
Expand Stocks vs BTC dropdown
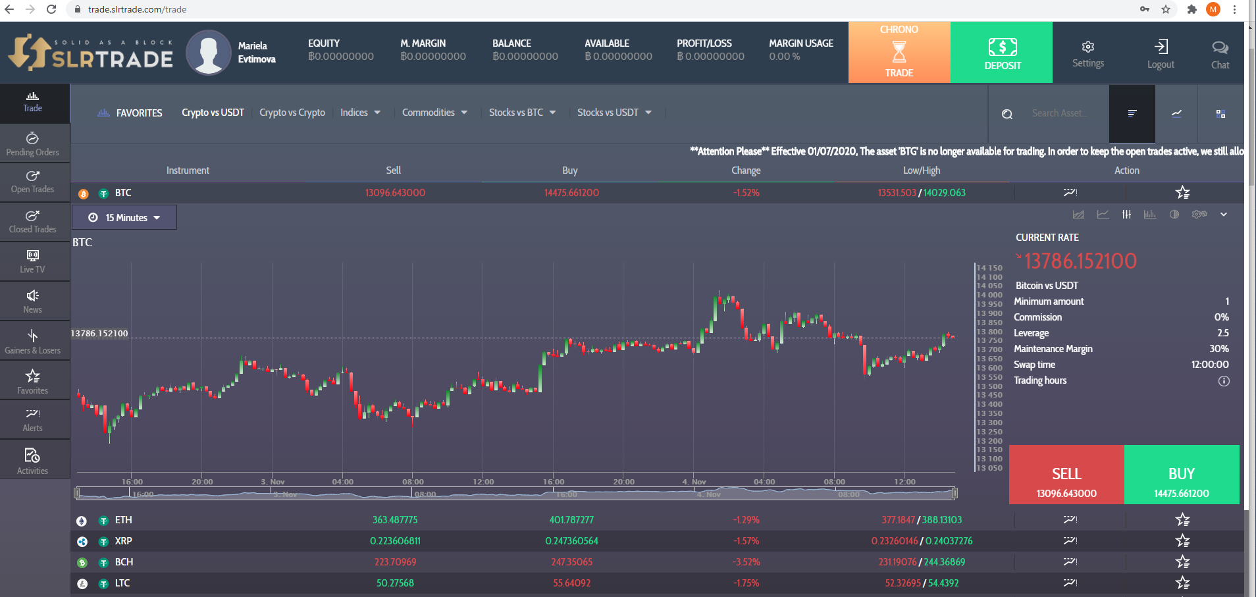pos(522,113)
